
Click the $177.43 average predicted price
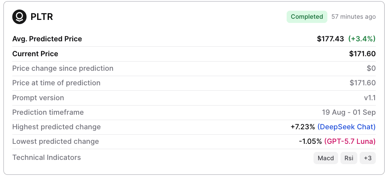click(330, 39)
